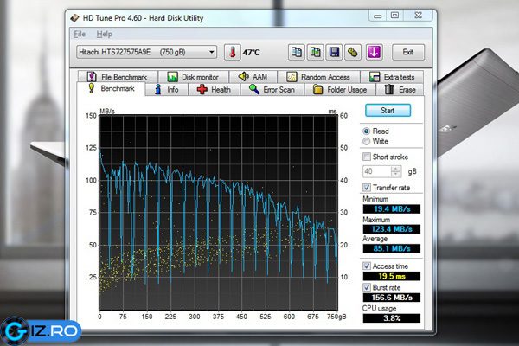Minimize the HD Tune Pro window
Image resolution: width=519 pixels, height=346 pixels.
378,16
